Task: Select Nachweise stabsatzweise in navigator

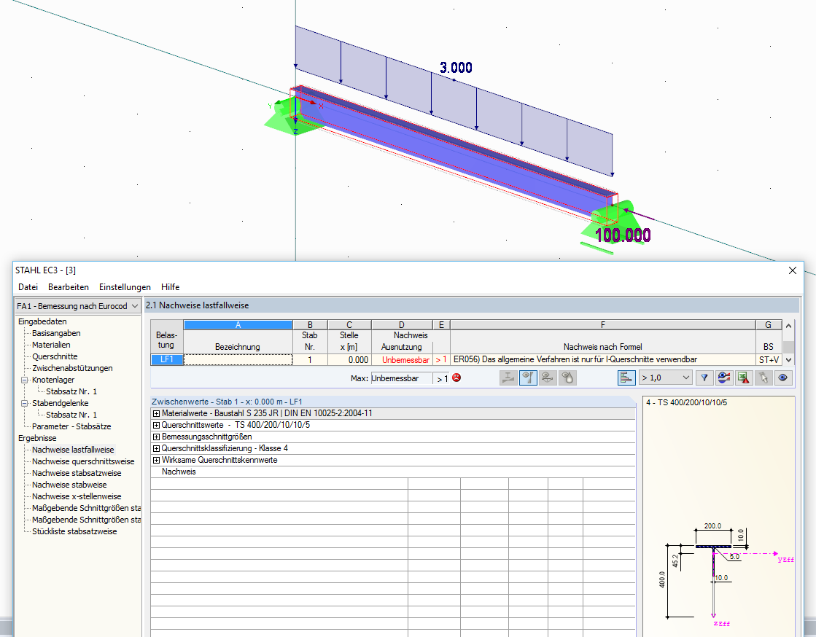Action: pos(77,473)
